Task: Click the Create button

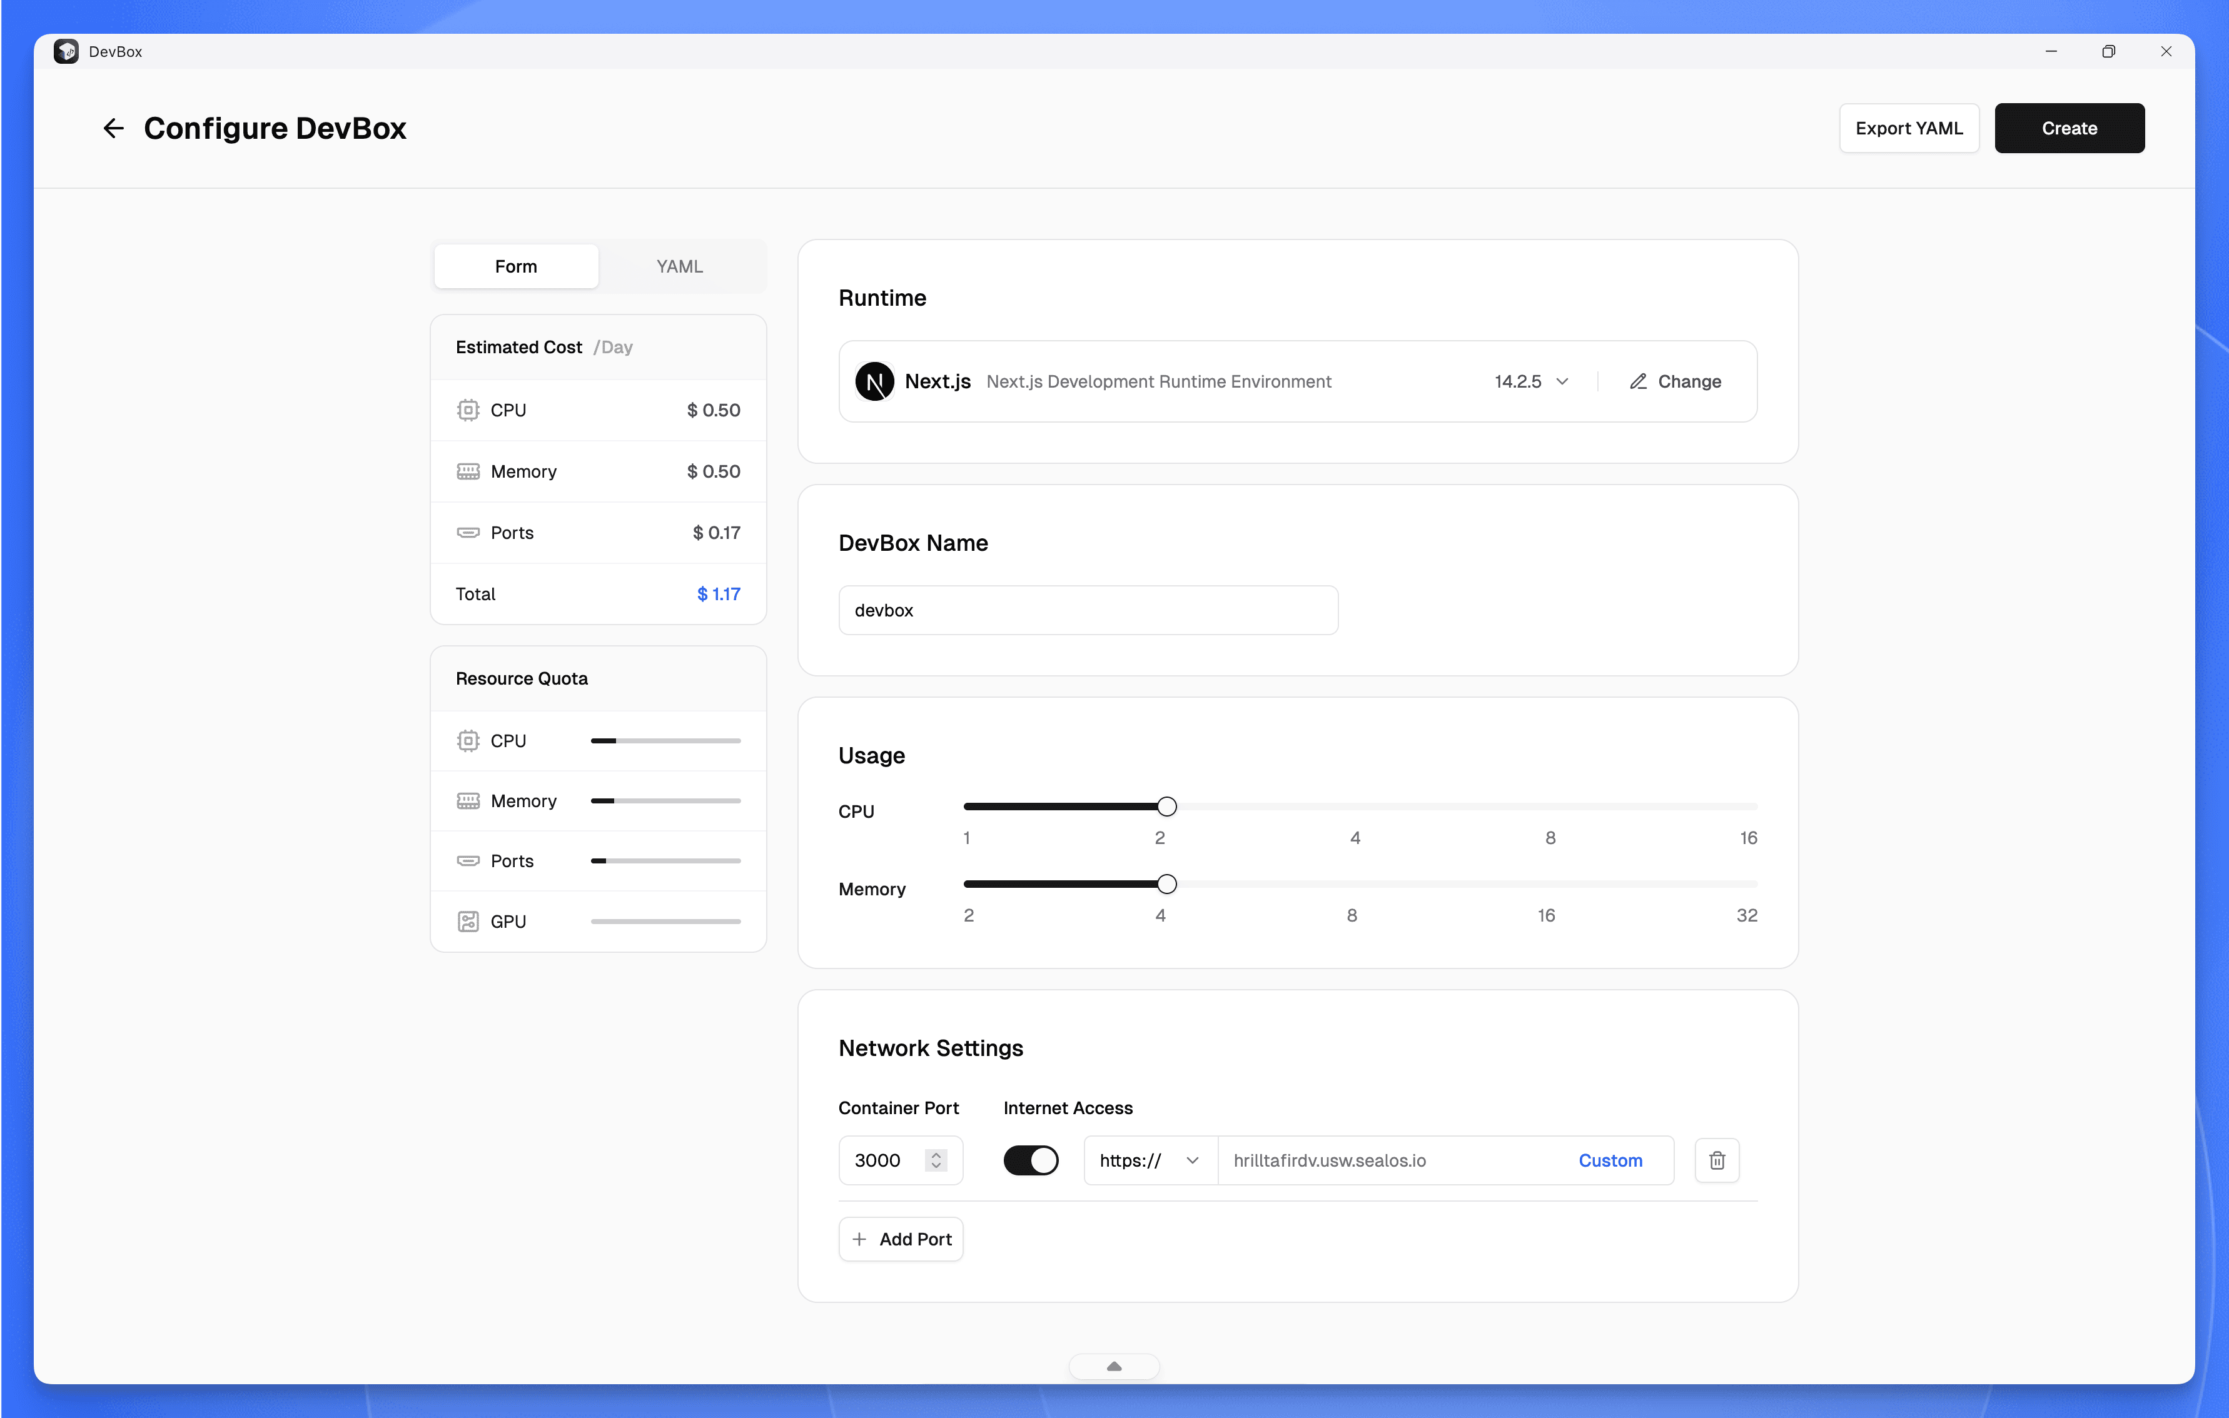Action: pos(2069,128)
